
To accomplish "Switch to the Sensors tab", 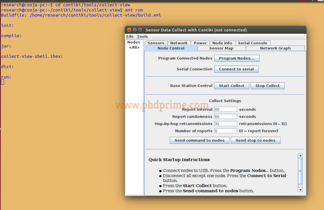I will [156, 43].
